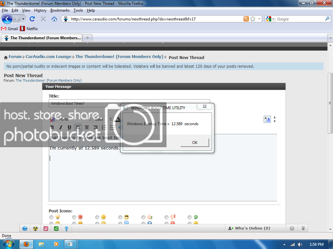Go to the browser home page
333x249 pixels.
[x=54, y=19]
